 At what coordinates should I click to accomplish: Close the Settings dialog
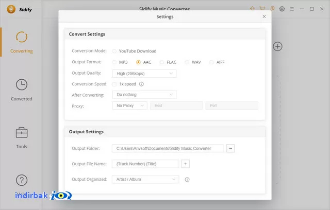click(264, 16)
